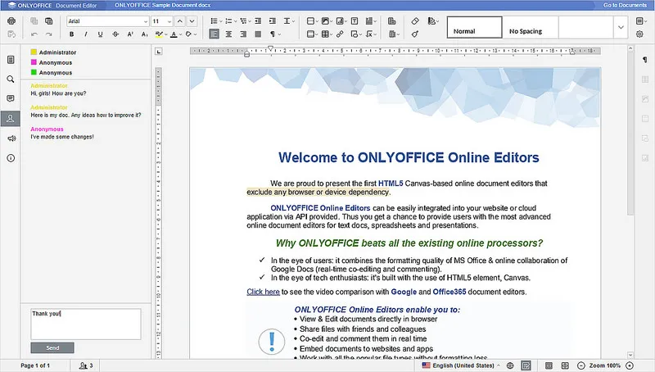Click the Print icon in toolbar
The image size is (655, 372).
(11, 20)
